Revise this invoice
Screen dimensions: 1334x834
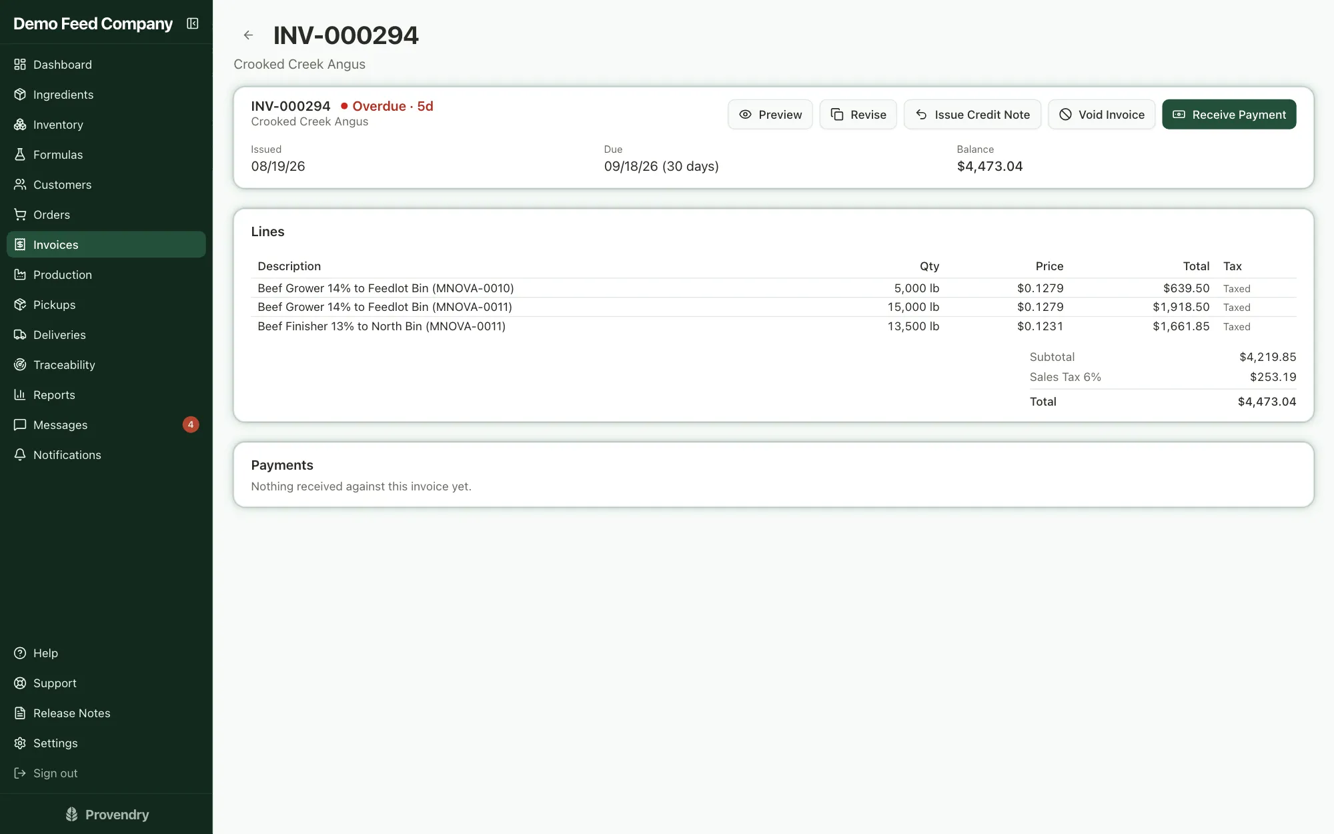(858, 115)
